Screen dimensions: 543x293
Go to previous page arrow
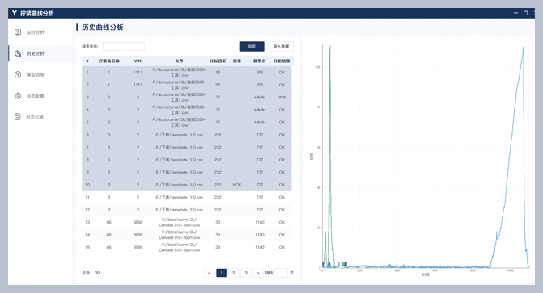click(209, 273)
